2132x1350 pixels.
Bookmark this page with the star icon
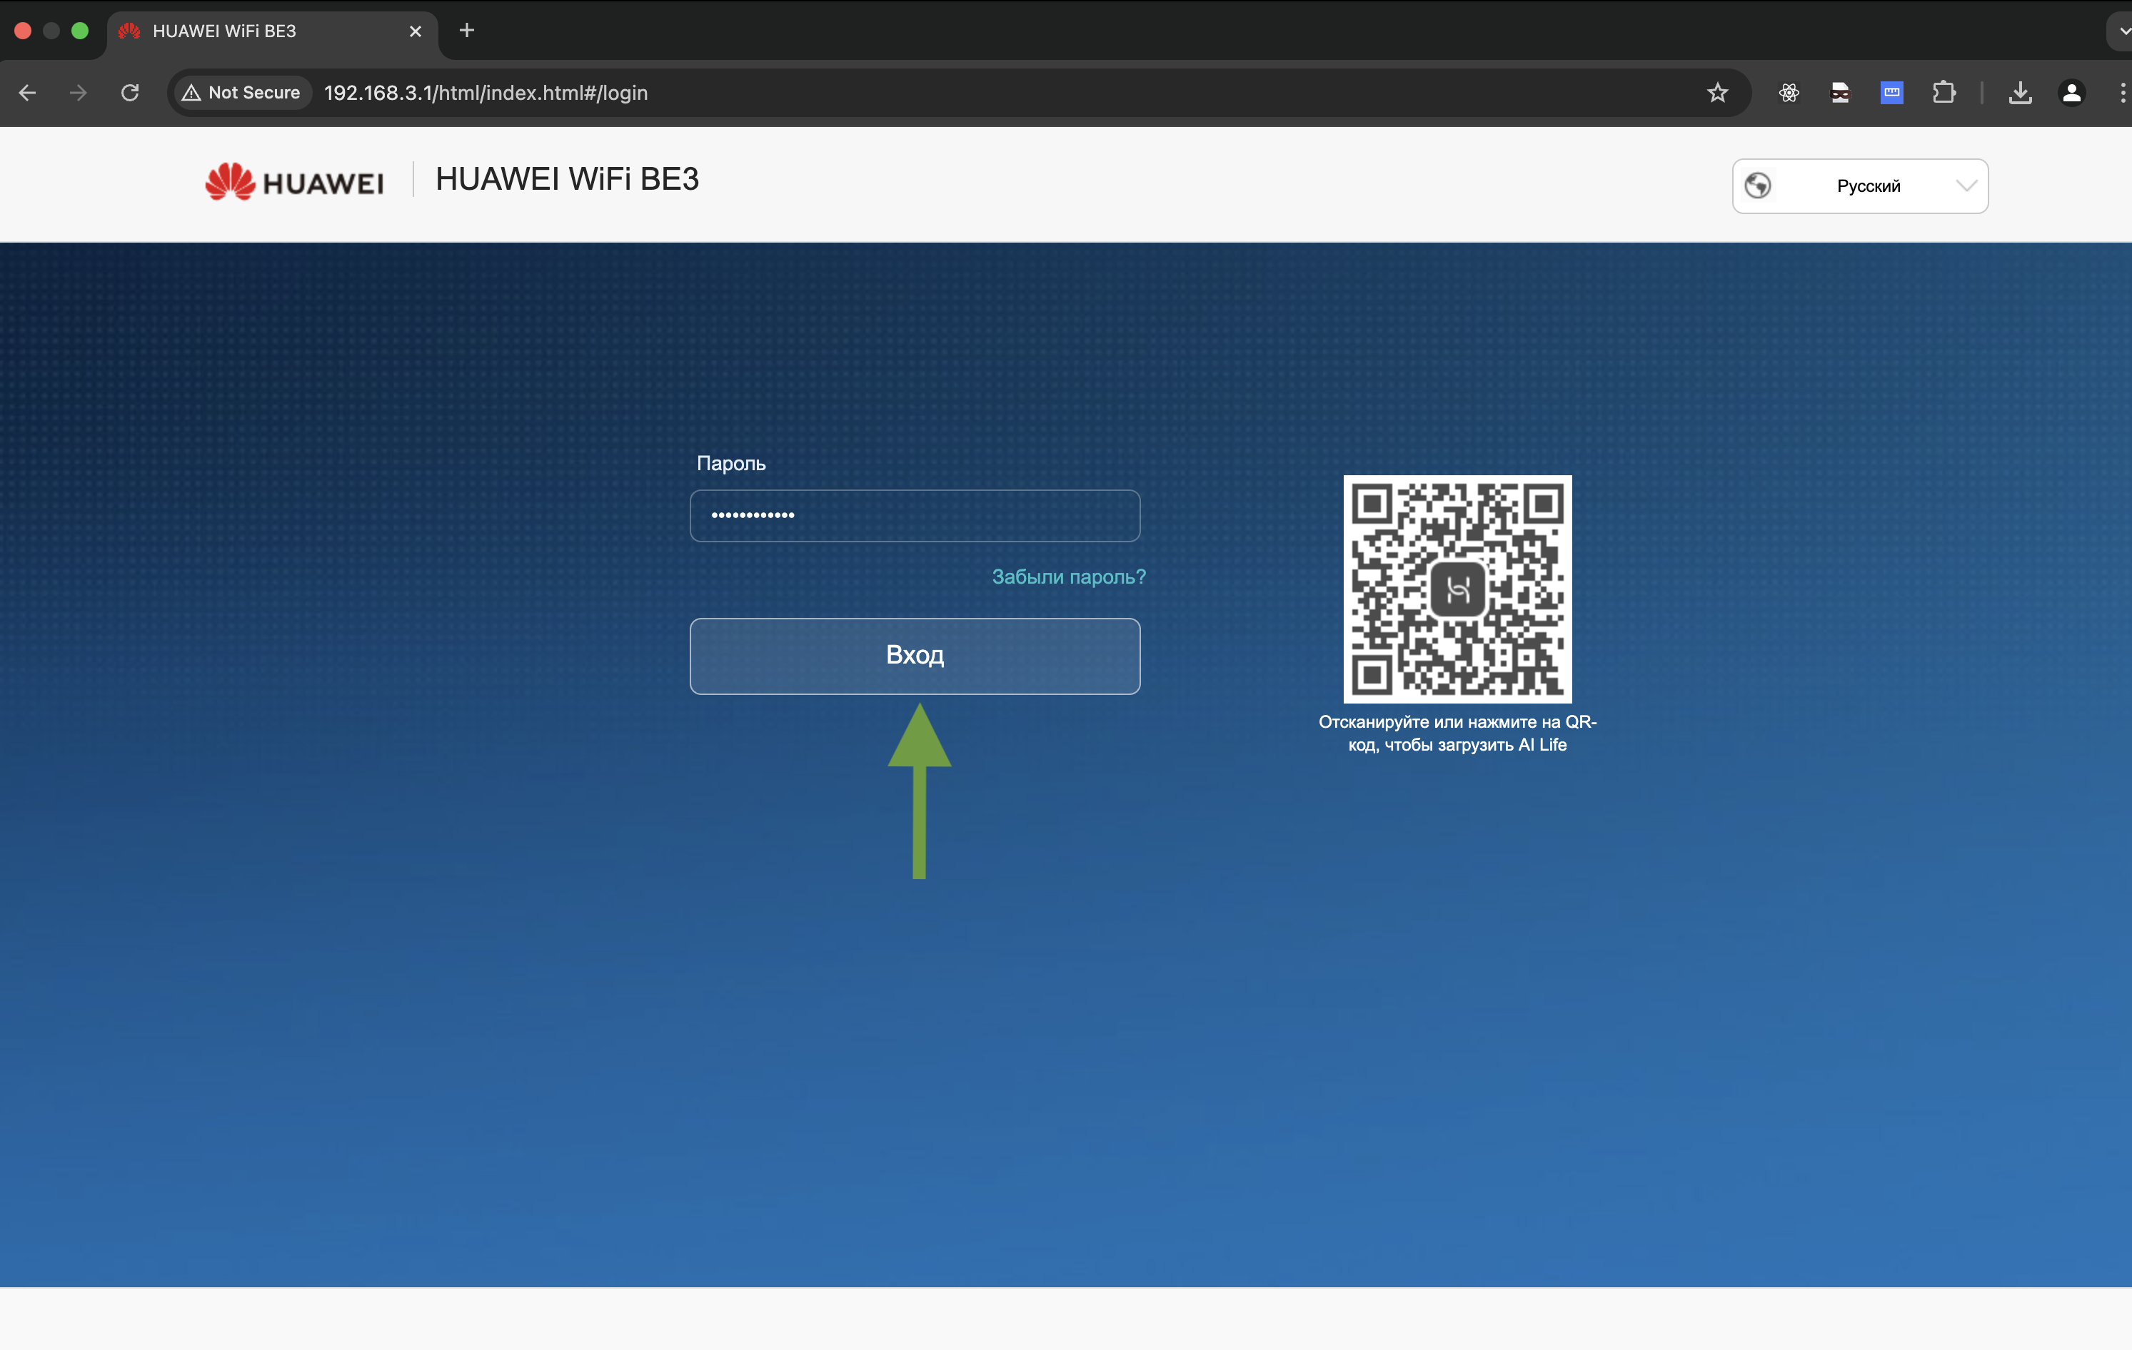[1716, 93]
